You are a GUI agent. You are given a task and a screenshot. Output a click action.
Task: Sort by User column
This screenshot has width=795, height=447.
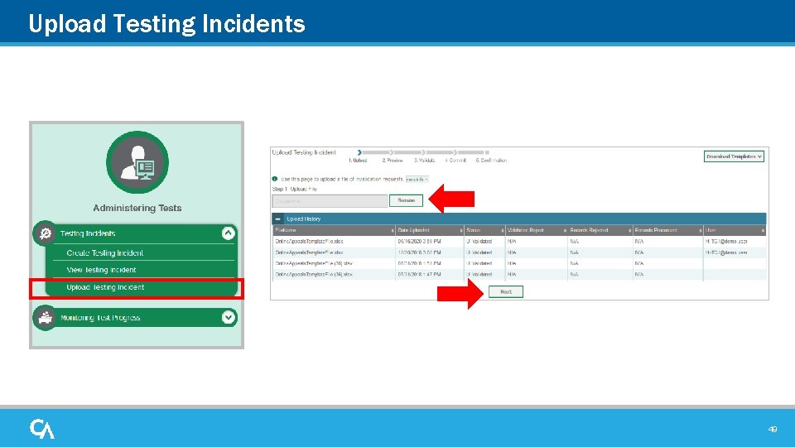tap(735, 230)
